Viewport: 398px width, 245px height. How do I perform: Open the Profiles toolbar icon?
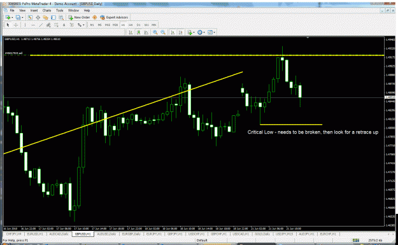coord(18,17)
